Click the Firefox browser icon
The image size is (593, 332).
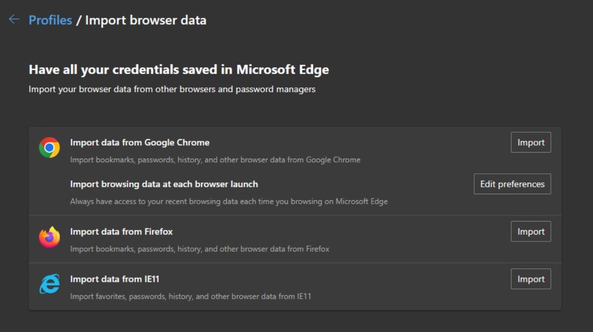click(x=49, y=236)
